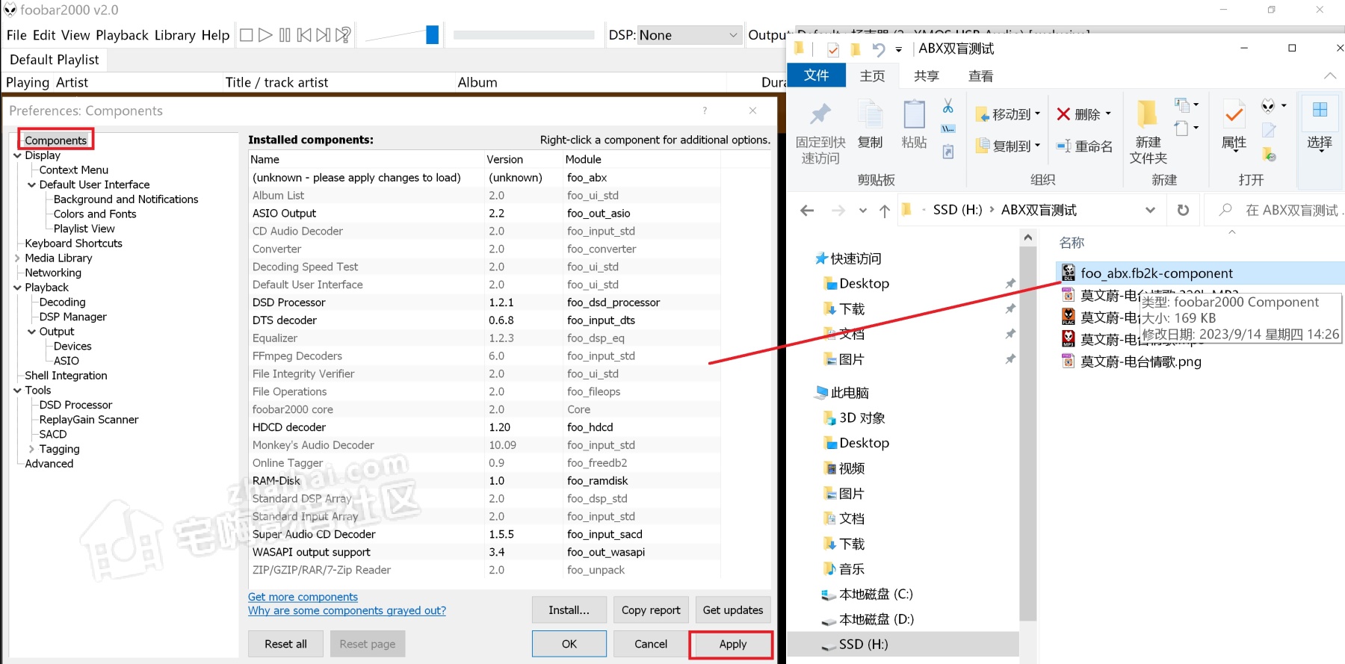Go up one folder level arrow
1345x664 pixels.
click(885, 211)
